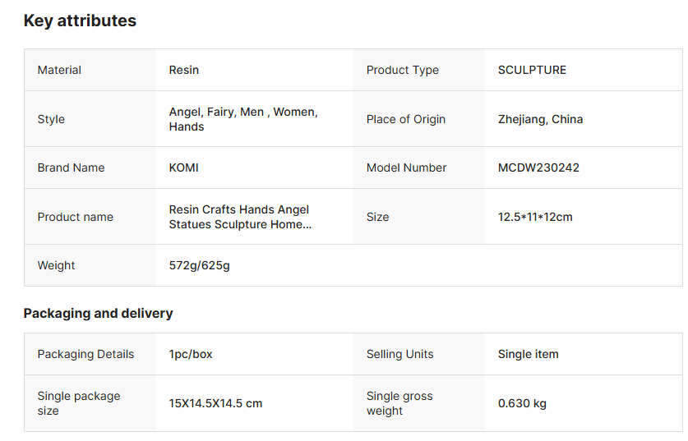The height and width of the screenshot is (441, 688).
Task: Select the 0.630 kg gross weight value
Action: coord(522,403)
